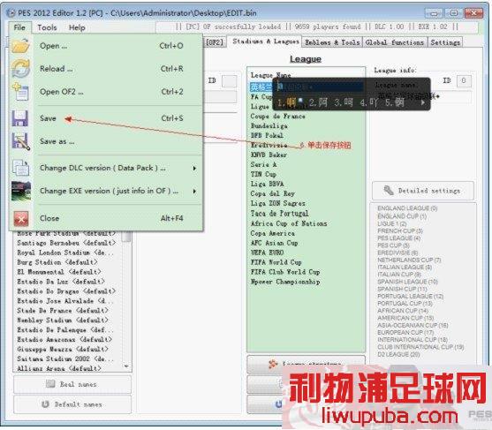Select KNVB Beker league entry
Viewport: 492px width, 430px height.
[x=269, y=155]
